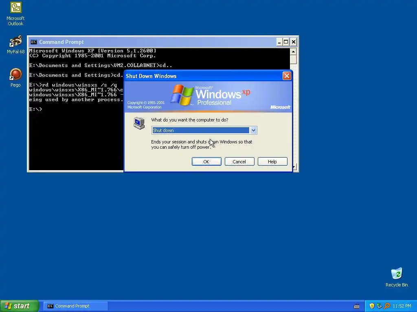Click 'What do you want the computer to do?' text
The width and height of the screenshot is (417, 312).
coord(190,120)
